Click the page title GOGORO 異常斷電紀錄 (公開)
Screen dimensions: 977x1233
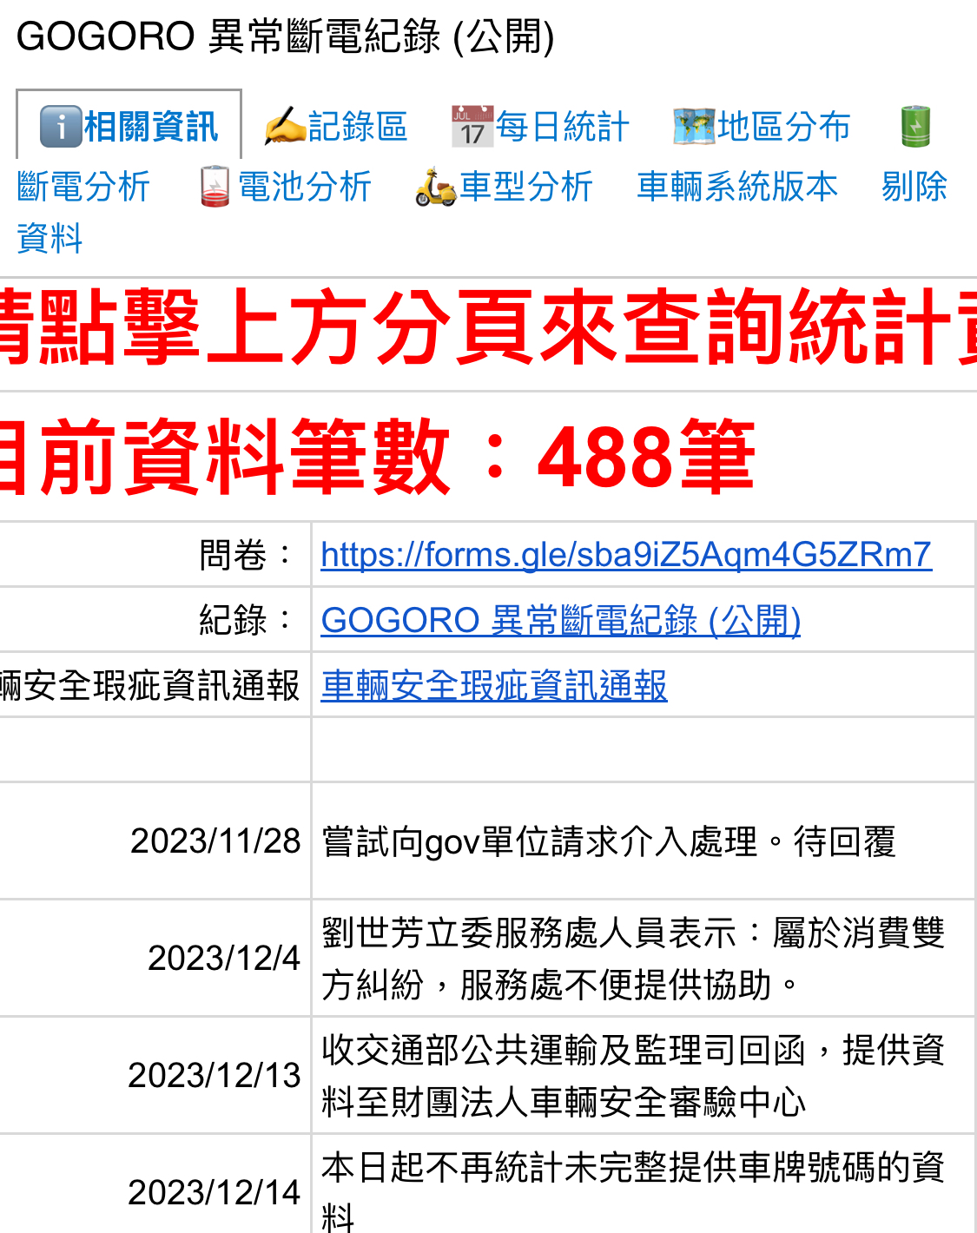coord(286,36)
